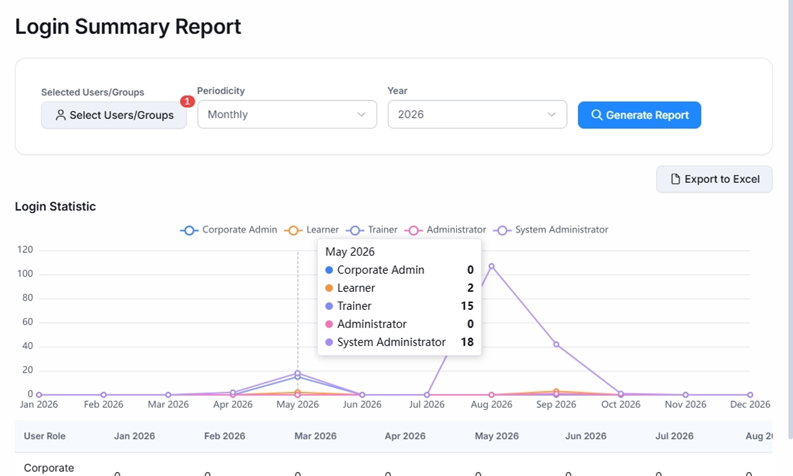Click the Generate Report button
The width and height of the screenshot is (793, 476).
[x=639, y=115]
